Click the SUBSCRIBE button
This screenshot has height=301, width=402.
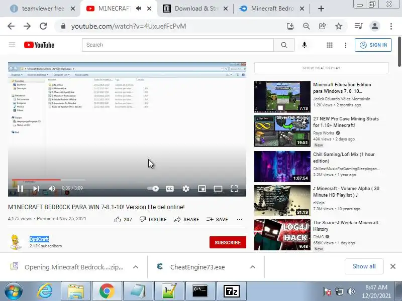coord(228,242)
